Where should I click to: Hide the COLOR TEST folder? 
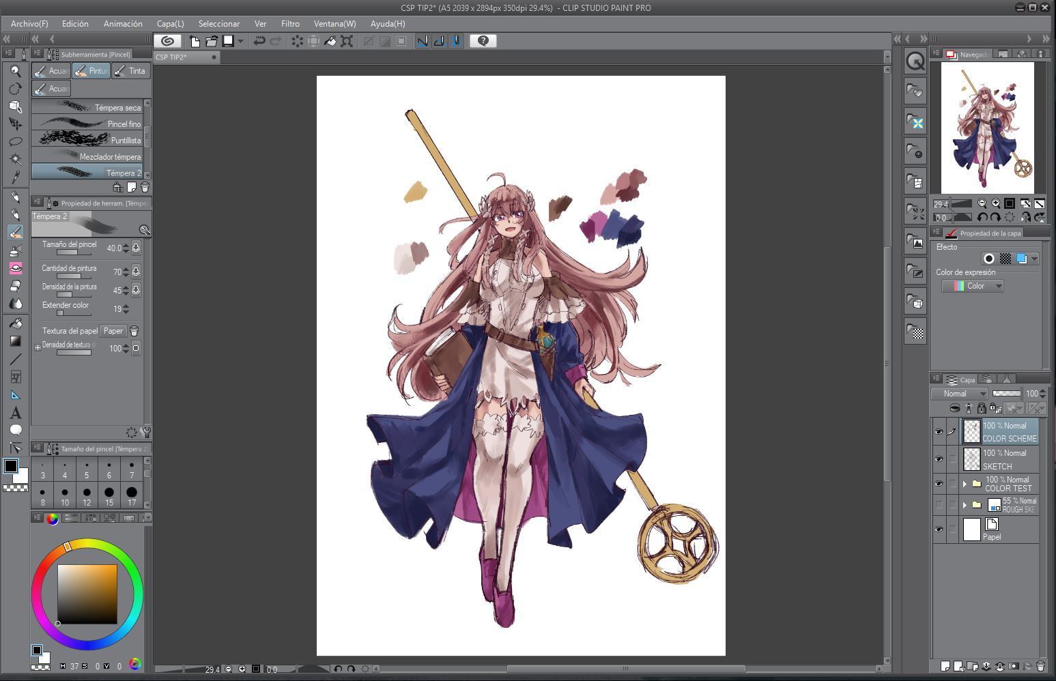(x=939, y=484)
